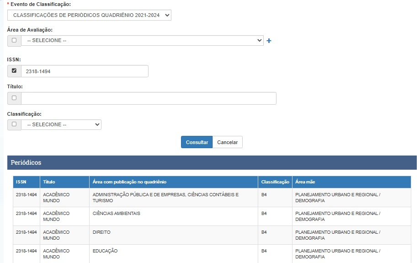Click the ISSN field containing 2318-1494

[85, 71]
